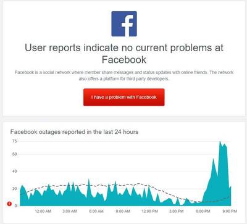Click the 6:00 AM time axis label
Image resolution: width=247 pixels, height=224 pixels.
96,211
